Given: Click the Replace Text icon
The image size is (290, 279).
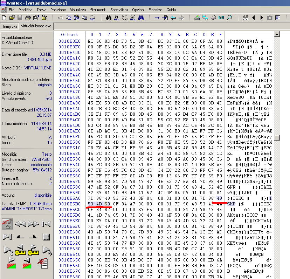Looking at the screenshot, I should tap(125, 18).
